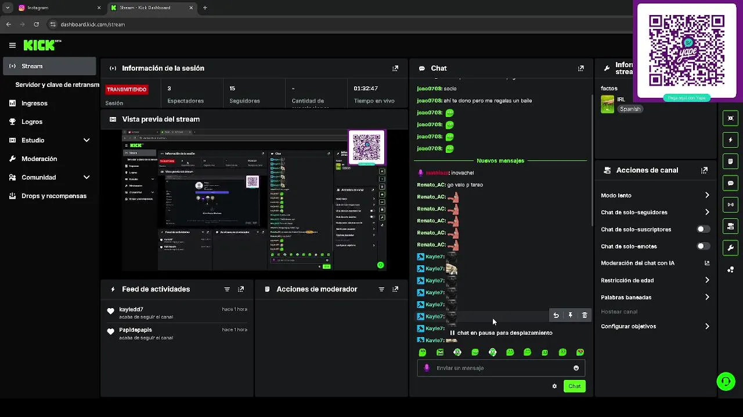
Task: Click the broadcast signal icon in the right sidebar
Action: [x=730, y=204]
